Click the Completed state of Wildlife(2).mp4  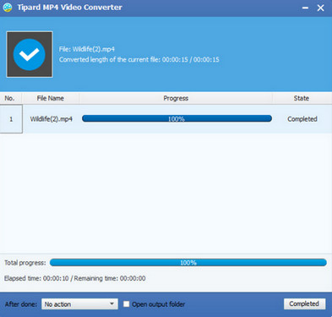(x=302, y=119)
